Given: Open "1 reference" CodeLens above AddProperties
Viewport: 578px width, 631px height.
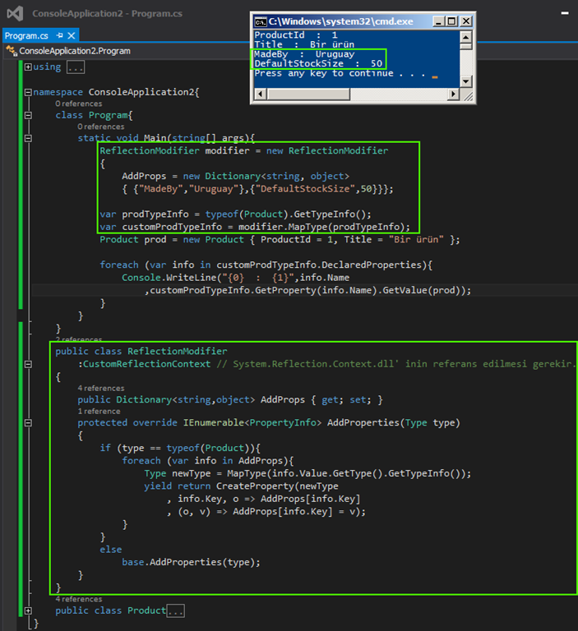Looking at the screenshot, I should pos(98,411).
